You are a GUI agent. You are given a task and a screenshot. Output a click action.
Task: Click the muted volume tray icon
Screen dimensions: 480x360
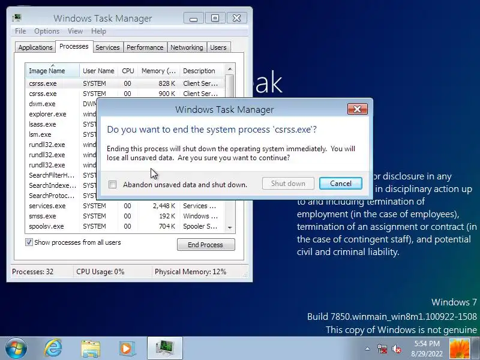[397, 349]
